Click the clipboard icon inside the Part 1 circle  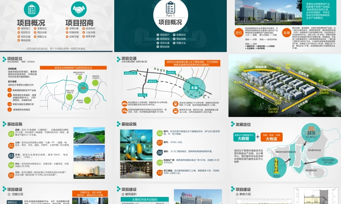click(x=170, y=7)
